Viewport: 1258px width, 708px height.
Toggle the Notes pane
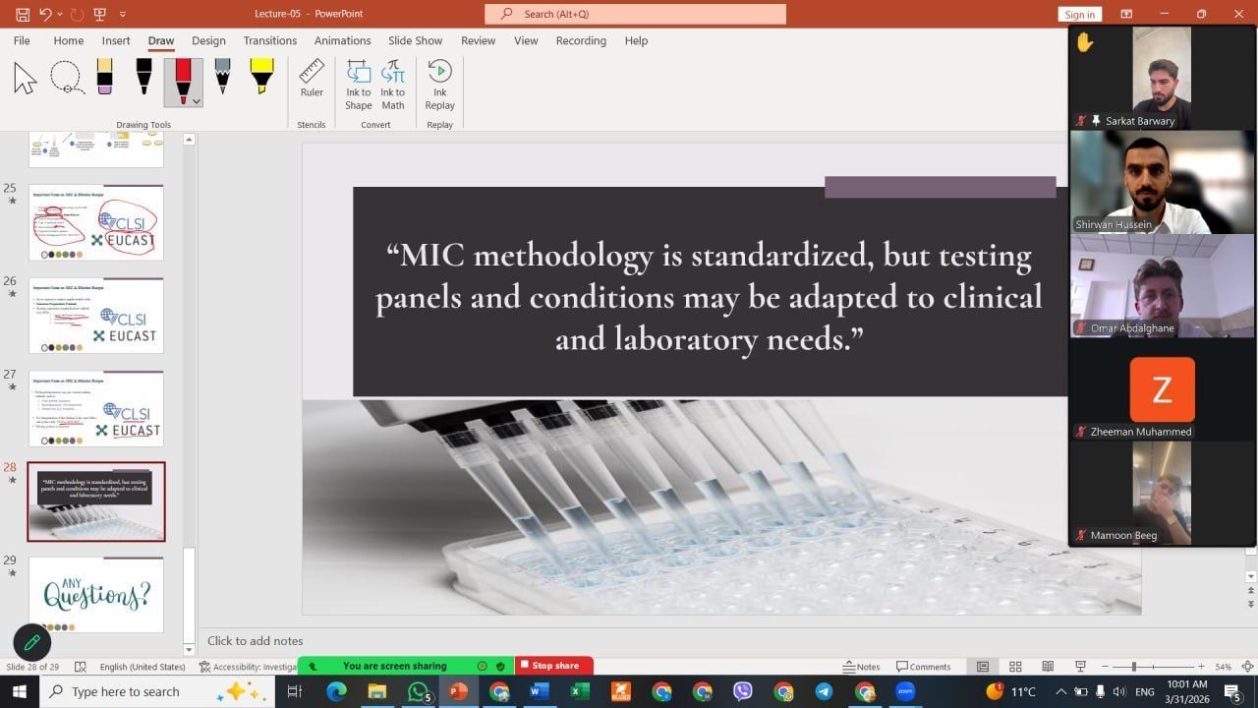pos(862,667)
